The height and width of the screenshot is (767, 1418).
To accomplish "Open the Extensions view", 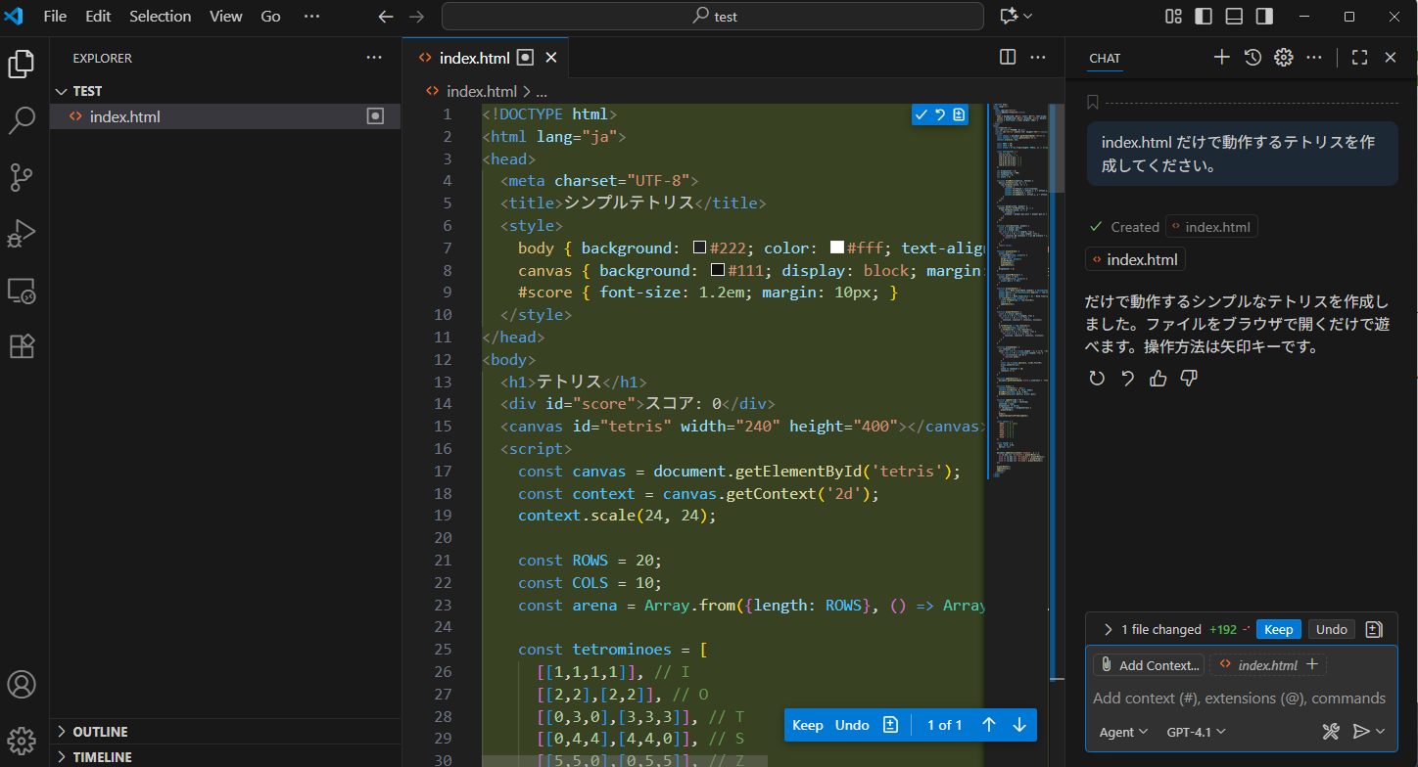I will pyautogui.click(x=22, y=346).
